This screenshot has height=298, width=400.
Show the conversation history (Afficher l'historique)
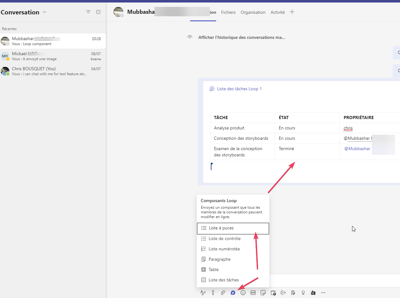click(242, 37)
